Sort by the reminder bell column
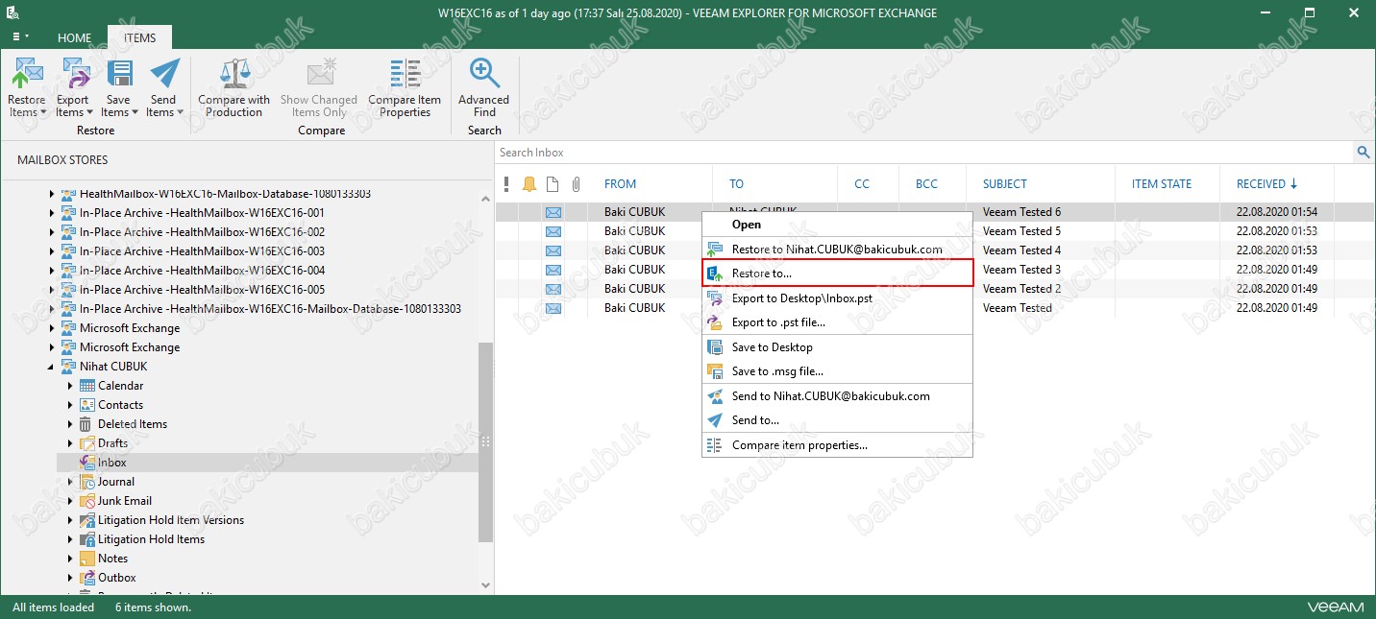Image resolution: width=1376 pixels, height=619 pixels. point(529,184)
